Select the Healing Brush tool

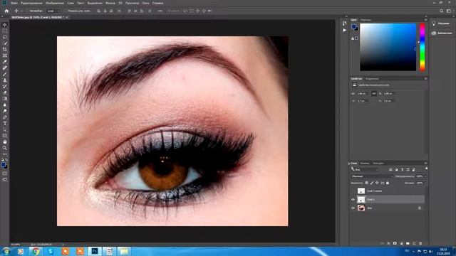[x=5, y=68]
